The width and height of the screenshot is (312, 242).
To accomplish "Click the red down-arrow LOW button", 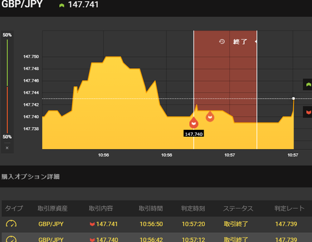I will point(307,112).
